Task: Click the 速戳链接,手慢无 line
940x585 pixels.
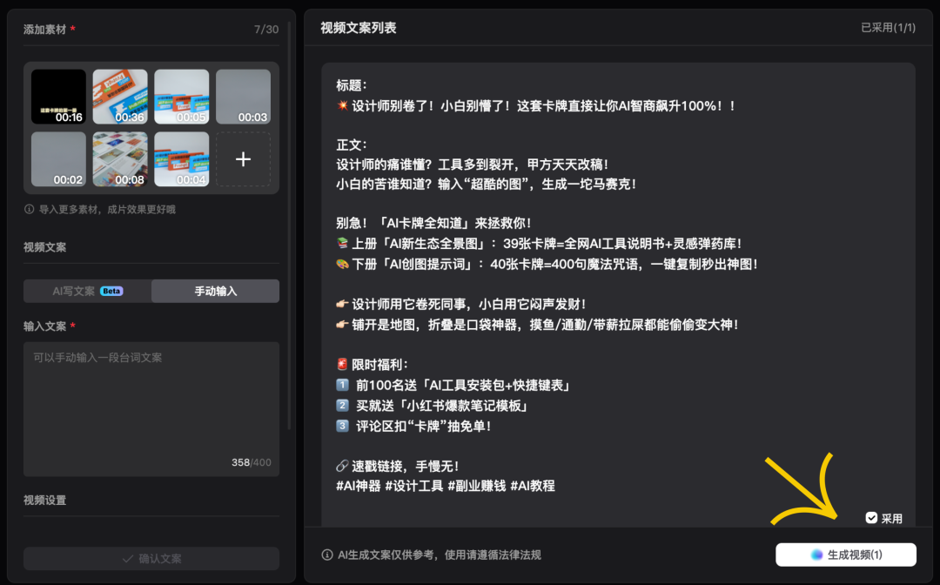Action: click(x=398, y=466)
